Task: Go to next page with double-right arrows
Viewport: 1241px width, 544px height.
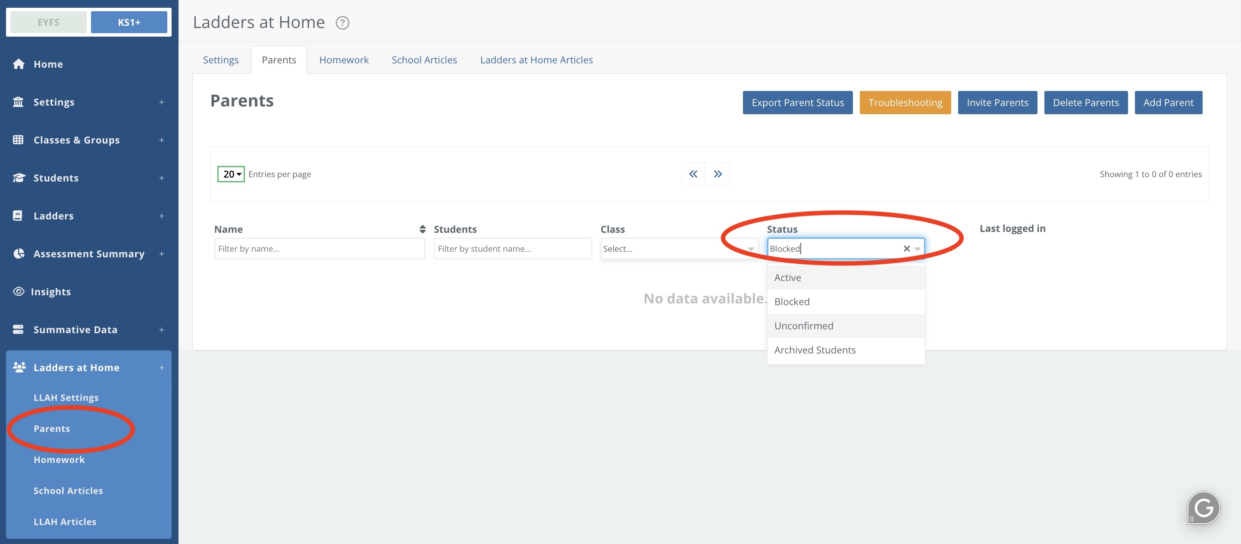Action: point(718,174)
